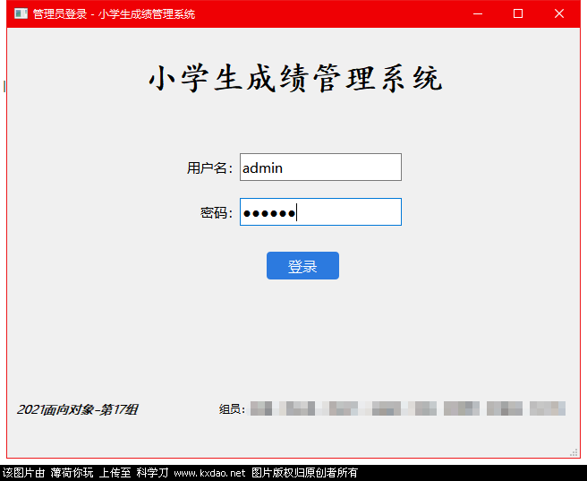Viewport: 587px width, 481px height.
Task: Click the title bar text 管理员登录
Action: click(60, 14)
